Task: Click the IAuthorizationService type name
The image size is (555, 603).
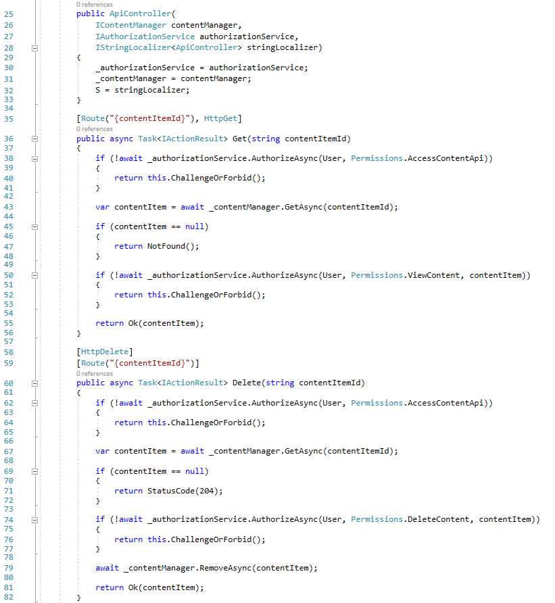Action: (x=145, y=37)
